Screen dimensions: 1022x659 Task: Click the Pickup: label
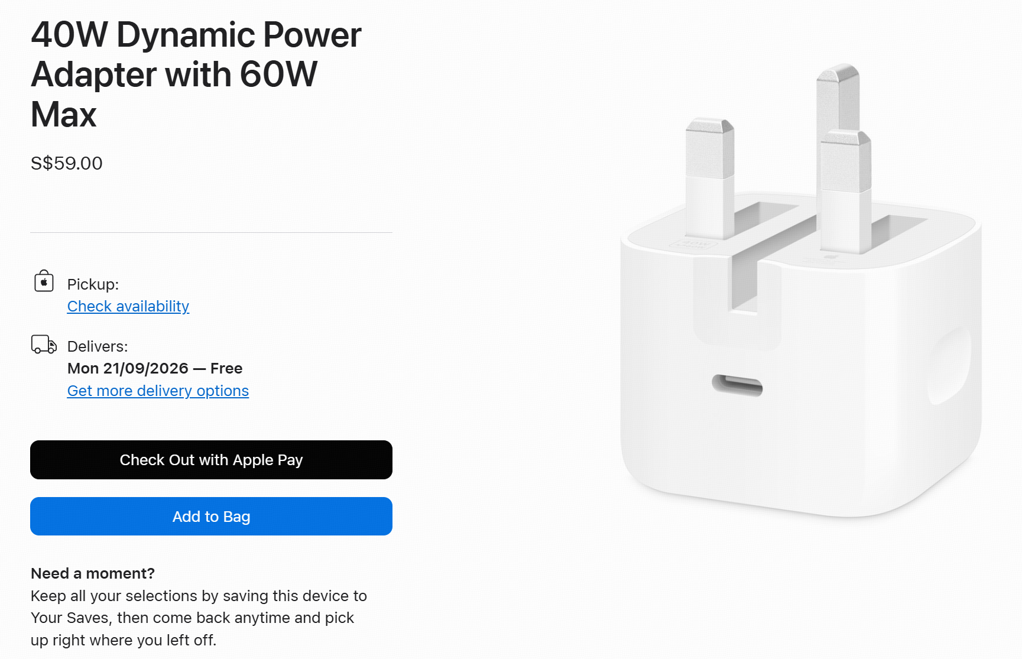coord(93,284)
